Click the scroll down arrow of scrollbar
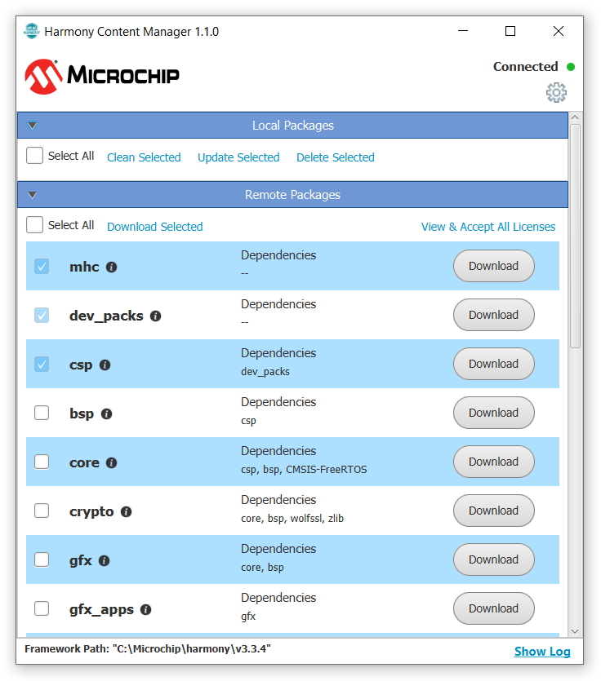Screen dimensions: 601x681 tap(575, 630)
